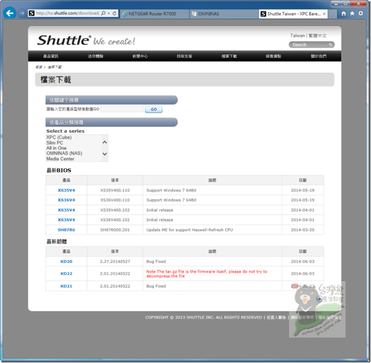Open XS36V4 link for version XS36V400.110
Viewport: 371px width, 363px height.
(66, 200)
